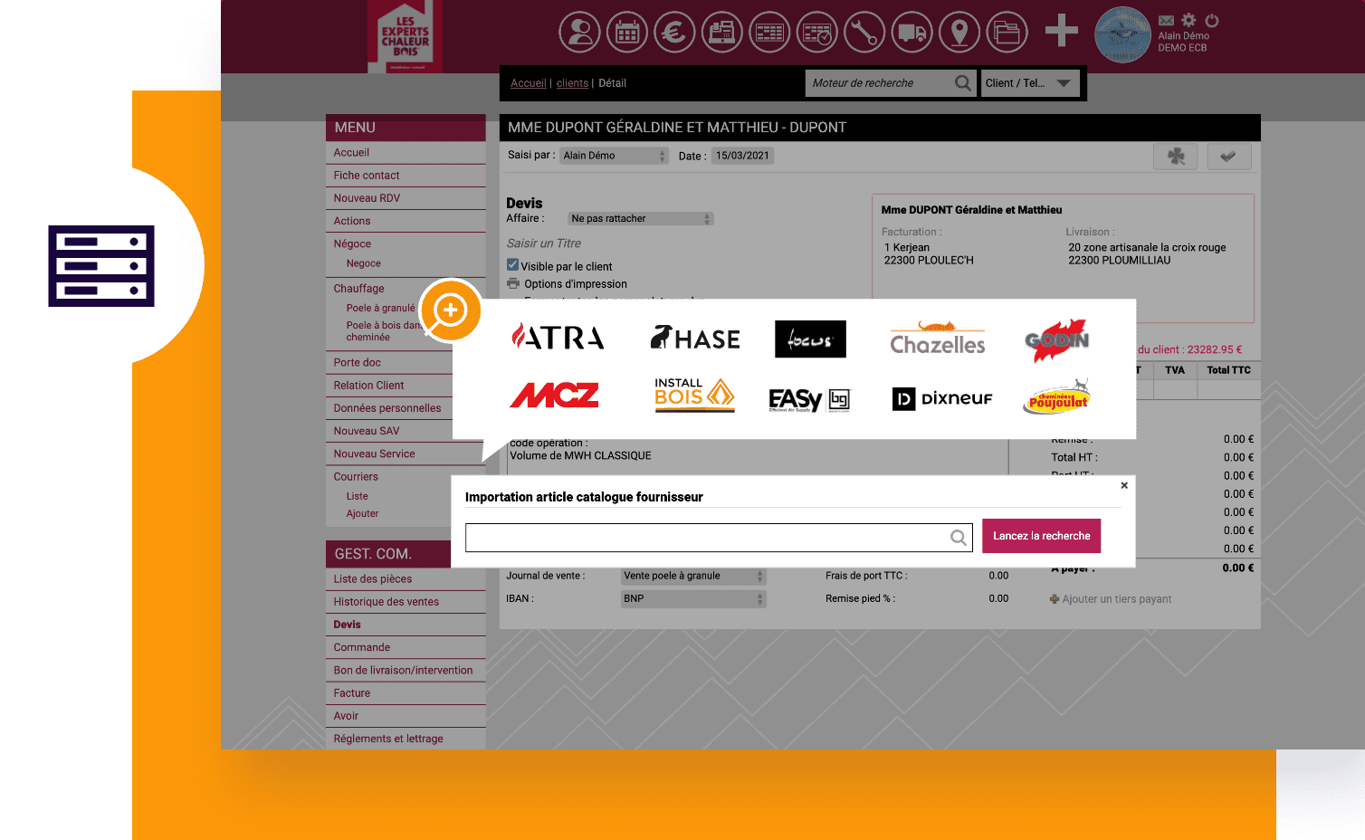Select the Chazelles supplier logo
This screenshot has width=1365, height=840.
tap(937, 338)
